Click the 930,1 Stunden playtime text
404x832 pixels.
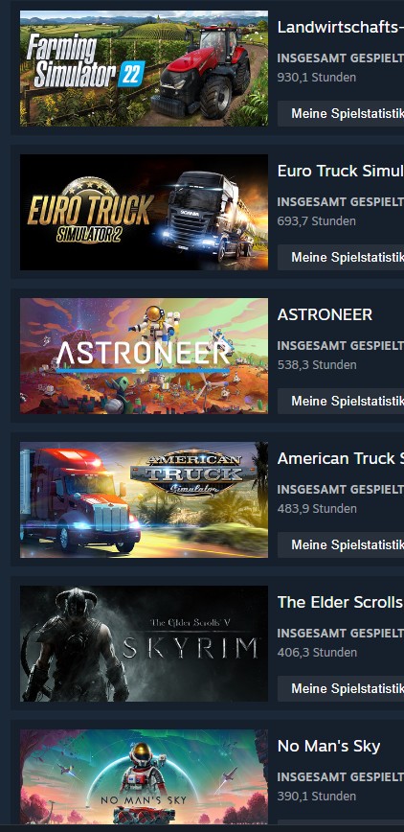[x=317, y=78]
